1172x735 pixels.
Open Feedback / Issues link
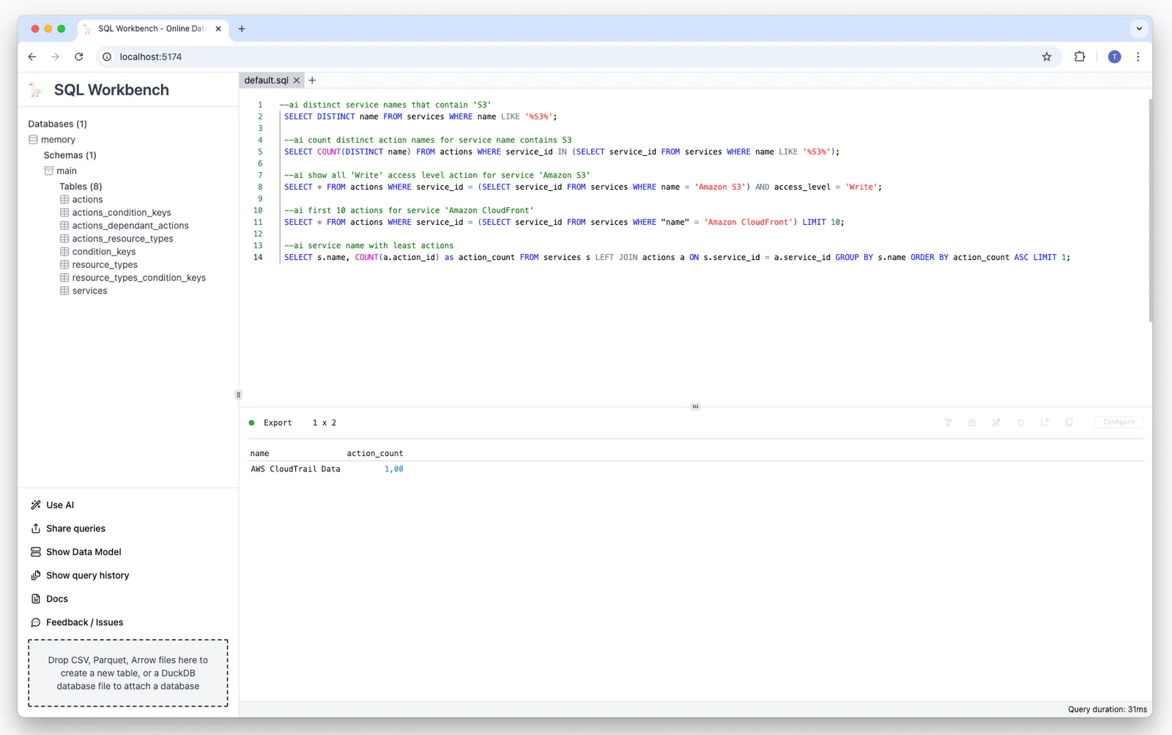click(x=84, y=622)
